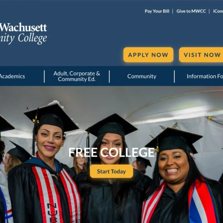
Task: Click the Wachusett Community College logo
Action: (x=23, y=33)
